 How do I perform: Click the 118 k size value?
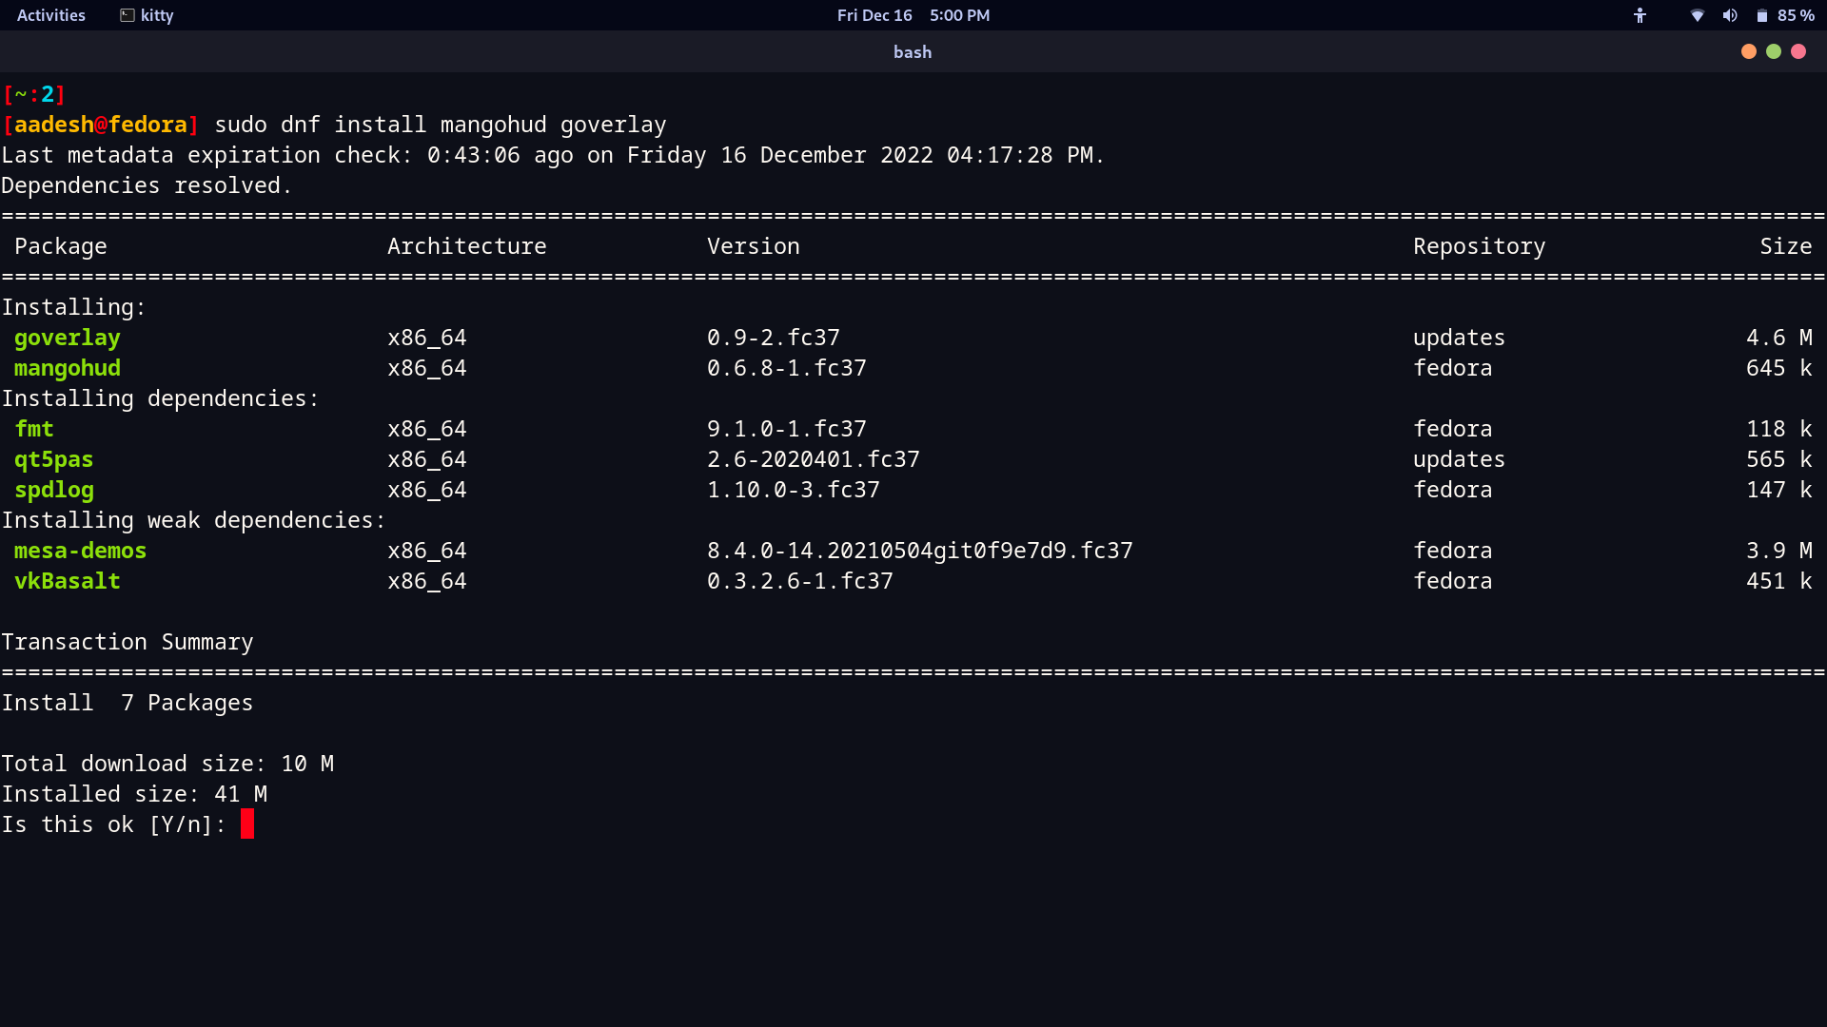tap(1779, 429)
